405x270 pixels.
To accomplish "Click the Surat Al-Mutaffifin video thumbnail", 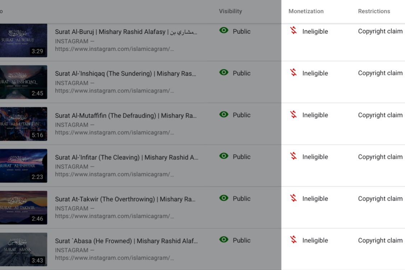I will [x=23, y=124].
